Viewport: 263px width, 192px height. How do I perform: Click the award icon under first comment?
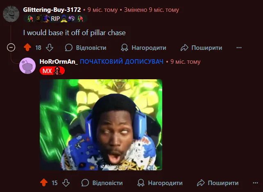coord(125,48)
